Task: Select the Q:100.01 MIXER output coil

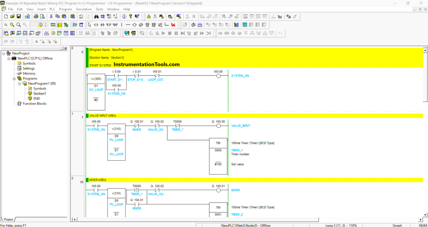Action: coord(218,190)
